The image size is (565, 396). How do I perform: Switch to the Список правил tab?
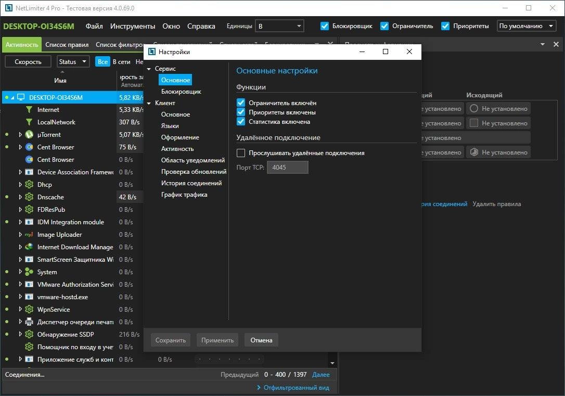[67, 45]
